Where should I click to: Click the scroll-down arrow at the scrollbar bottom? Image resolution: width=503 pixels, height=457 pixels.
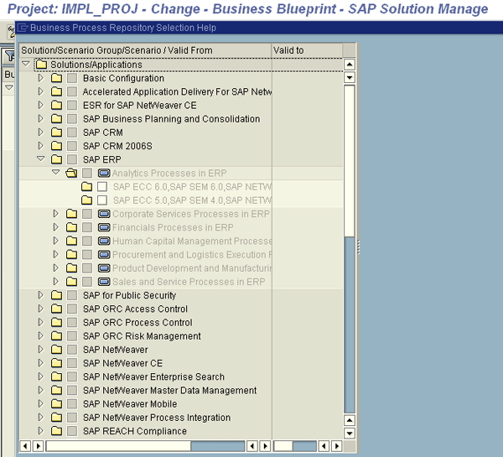(x=350, y=434)
